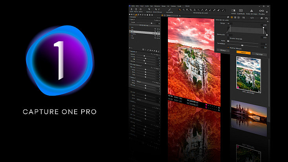Viewport: 288px width, 162px height.
Task: Select the orange active tool tab icon
Action: pyautogui.click(x=136, y=15)
